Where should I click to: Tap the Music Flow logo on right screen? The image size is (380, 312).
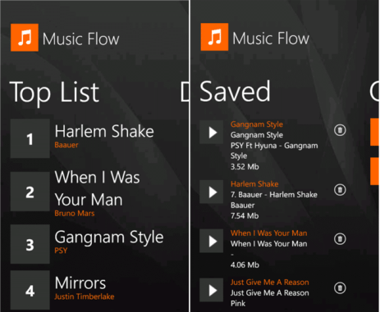pyautogui.click(x=214, y=37)
